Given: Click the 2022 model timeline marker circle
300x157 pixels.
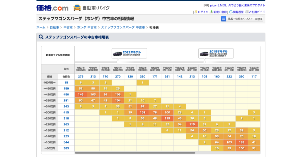Looking at the screenshot, I should click(118, 62).
